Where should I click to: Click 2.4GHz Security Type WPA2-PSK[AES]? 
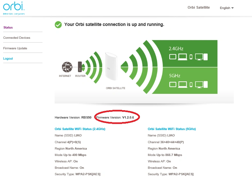coord(78,174)
